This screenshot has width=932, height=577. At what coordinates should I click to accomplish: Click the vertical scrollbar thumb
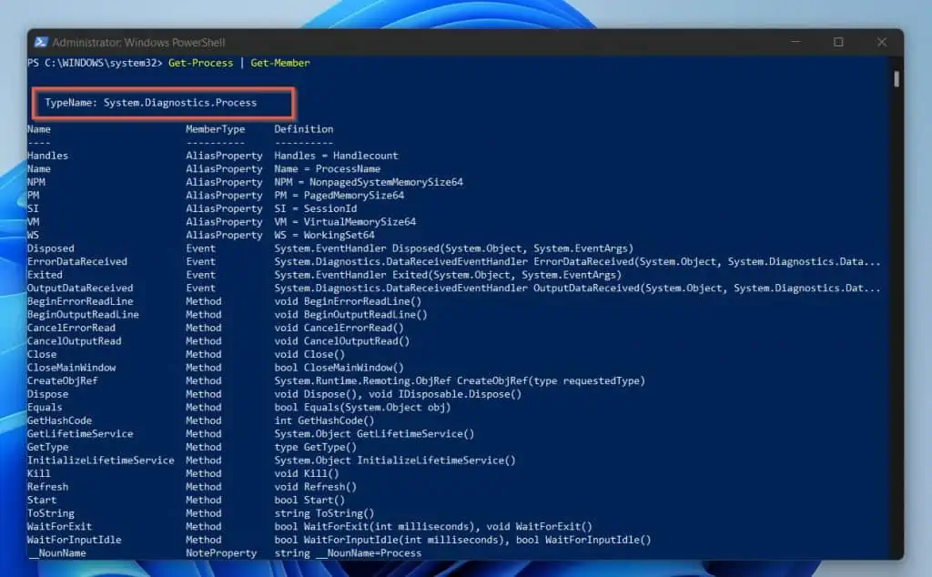[897, 79]
